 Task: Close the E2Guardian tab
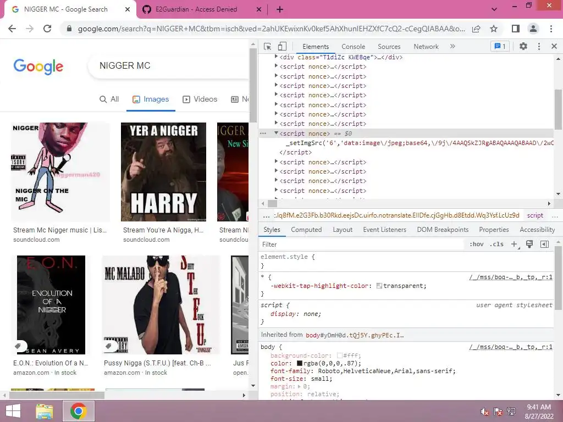tap(259, 9)
